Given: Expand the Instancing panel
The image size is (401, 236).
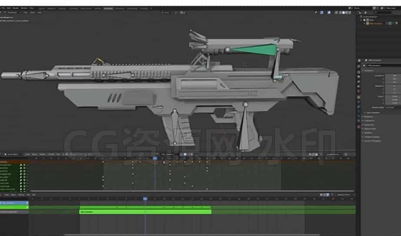Looking at the screenshot, I should pos(369,125).
